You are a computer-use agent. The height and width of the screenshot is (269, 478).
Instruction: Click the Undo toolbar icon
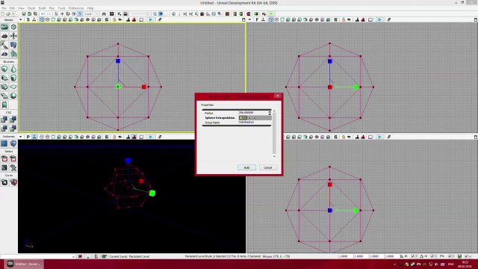[43, 14]
